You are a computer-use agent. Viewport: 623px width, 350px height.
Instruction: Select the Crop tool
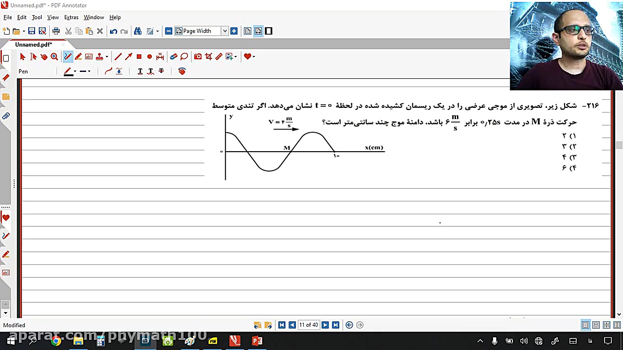coord(208,57)
